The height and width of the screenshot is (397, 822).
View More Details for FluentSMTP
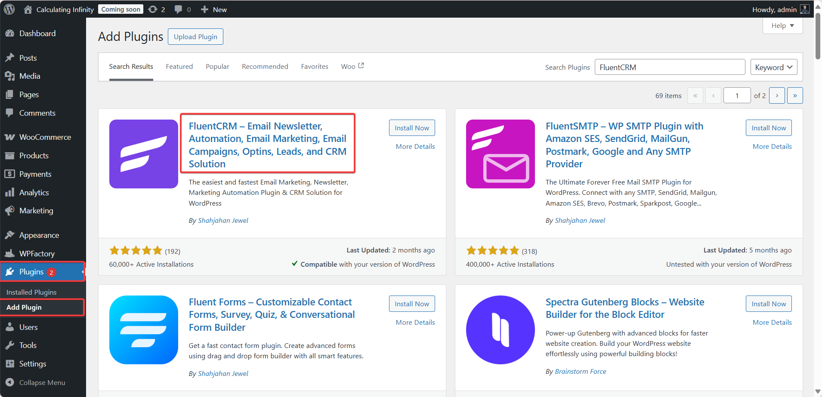click(x=772, y=146)
